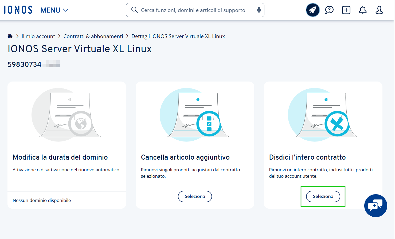Viewport: 395px width, 239px height.
Task: Open 'Contratti & abbonamenti' breadcrumb link
Action: click(93, 36)
